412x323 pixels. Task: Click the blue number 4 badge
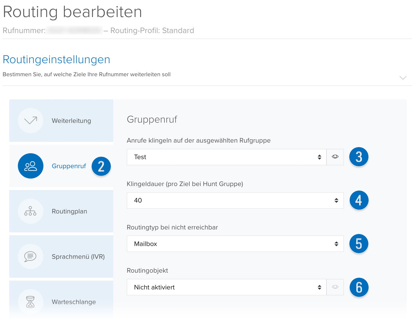359,200
